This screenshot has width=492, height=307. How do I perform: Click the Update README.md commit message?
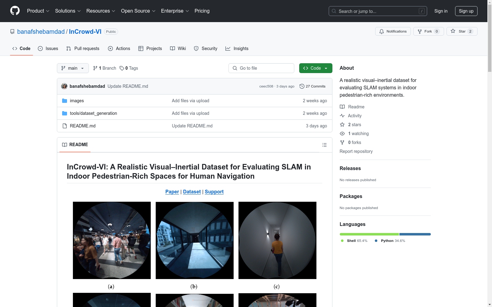[x=128, y=86]
